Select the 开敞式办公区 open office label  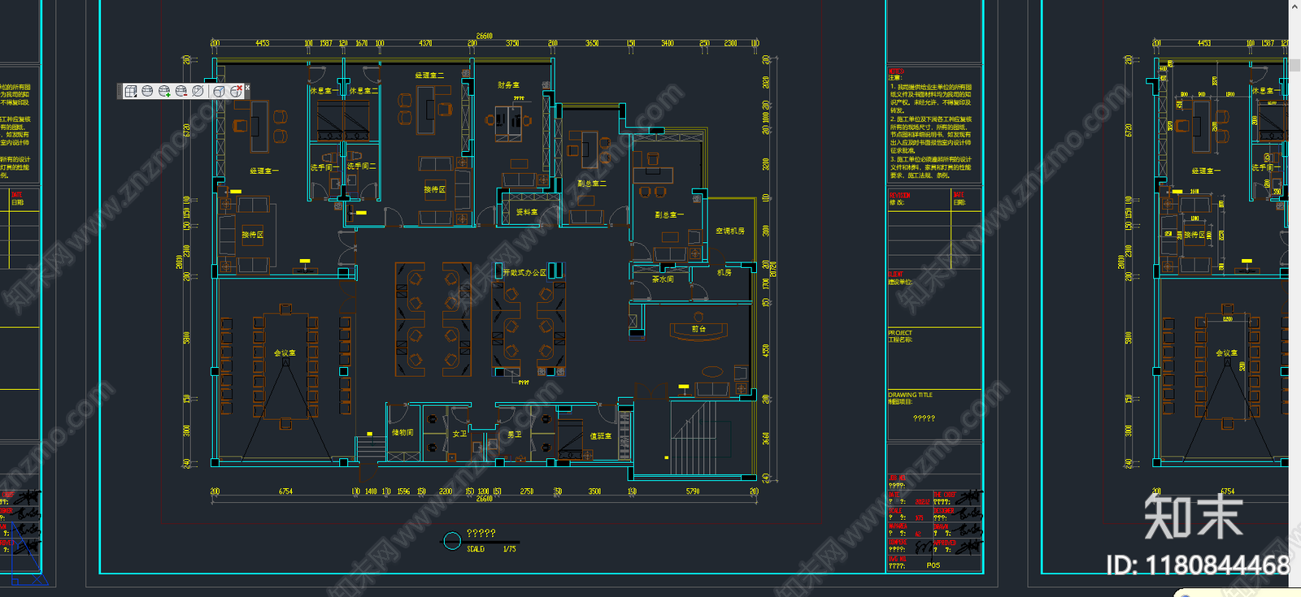525,272
